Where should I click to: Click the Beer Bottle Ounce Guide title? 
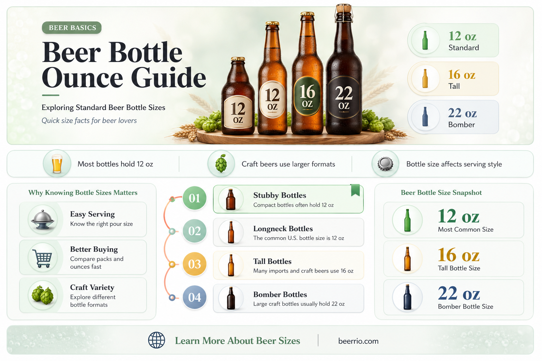pyautogui.click(x=124, y=65)
